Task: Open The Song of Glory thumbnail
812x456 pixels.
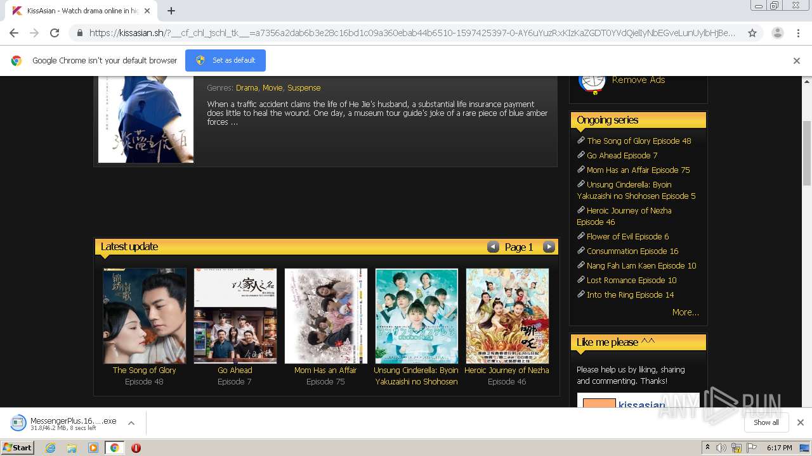Action: (x=145, y=315)
